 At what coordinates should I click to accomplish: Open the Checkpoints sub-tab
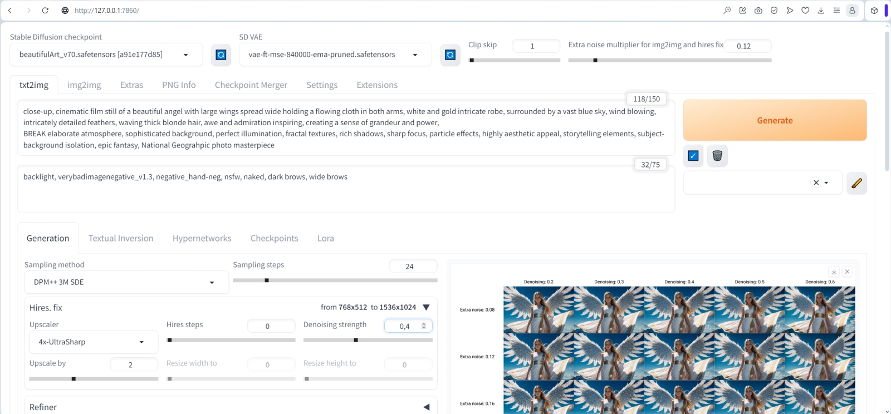tap(274, 238)
